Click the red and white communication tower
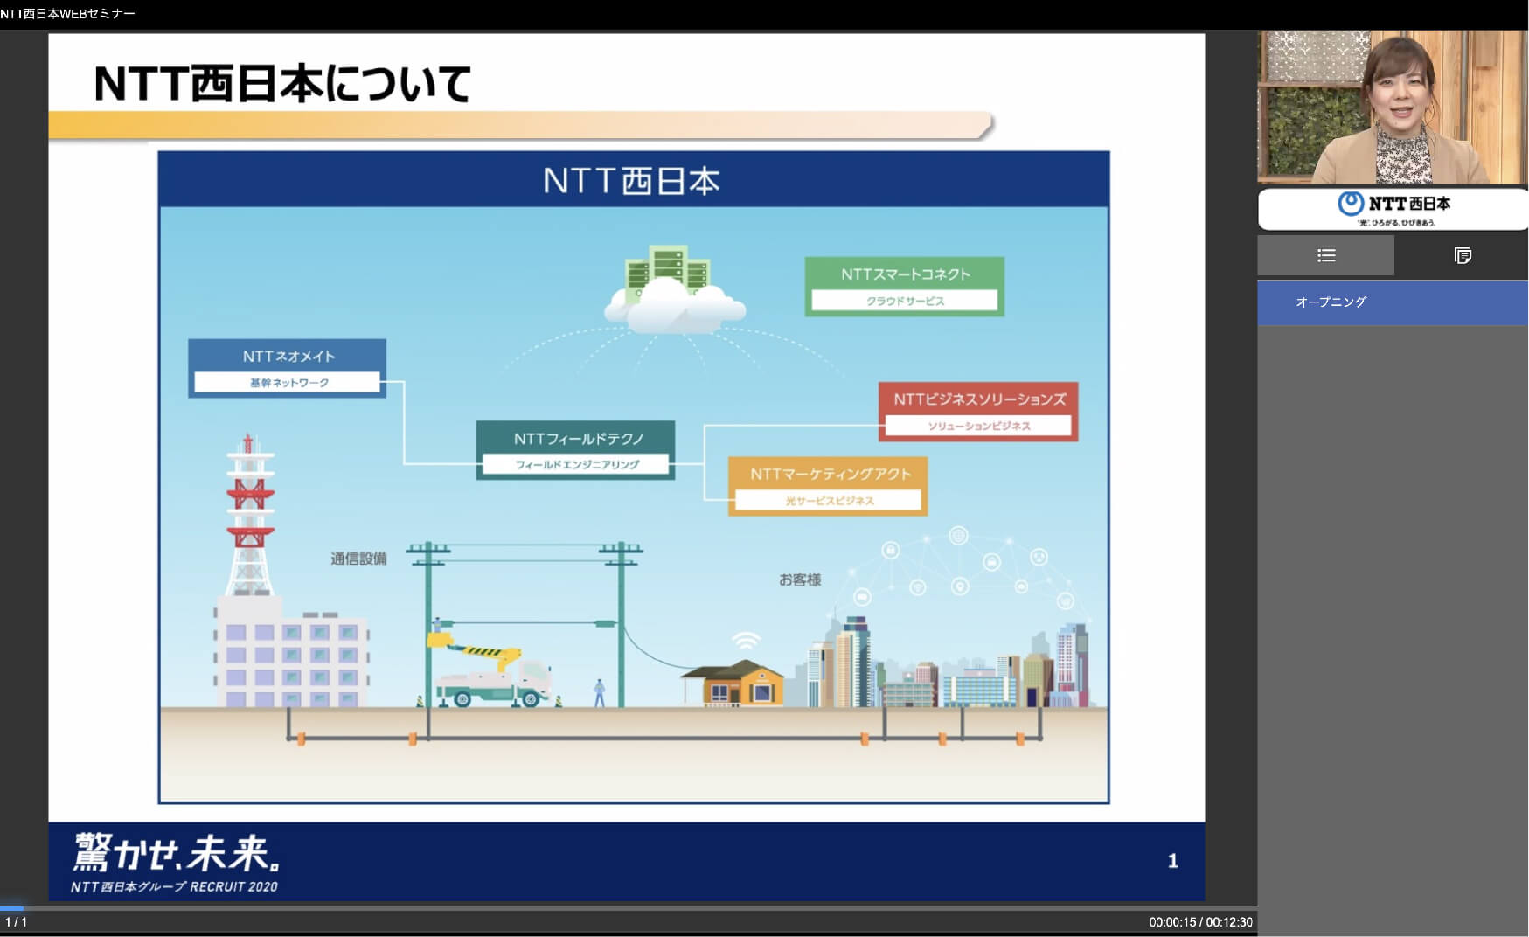The image size is (1529, 937). (250, 516)
